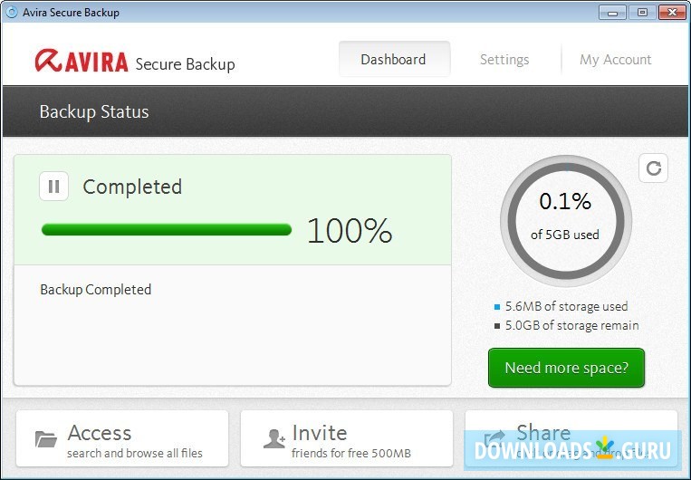Select the 5.0GB of storage remain text
Screen dimensions: 691x480
(x=571, y=325)
